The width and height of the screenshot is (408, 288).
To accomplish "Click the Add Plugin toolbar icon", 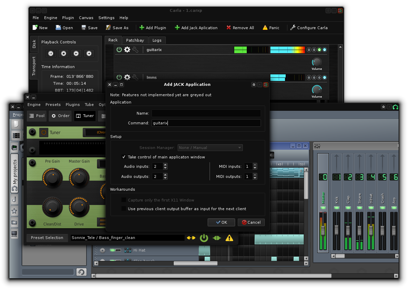I will point(142,28).
